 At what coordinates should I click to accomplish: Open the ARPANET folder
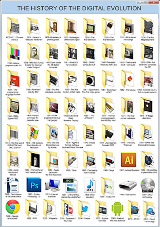(90, 106)
